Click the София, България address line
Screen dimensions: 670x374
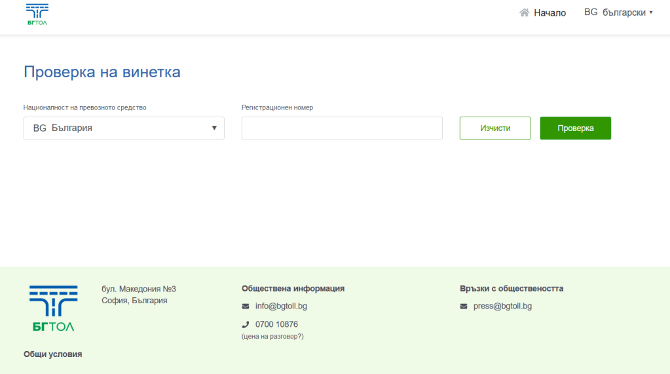[x=135, y=301]
